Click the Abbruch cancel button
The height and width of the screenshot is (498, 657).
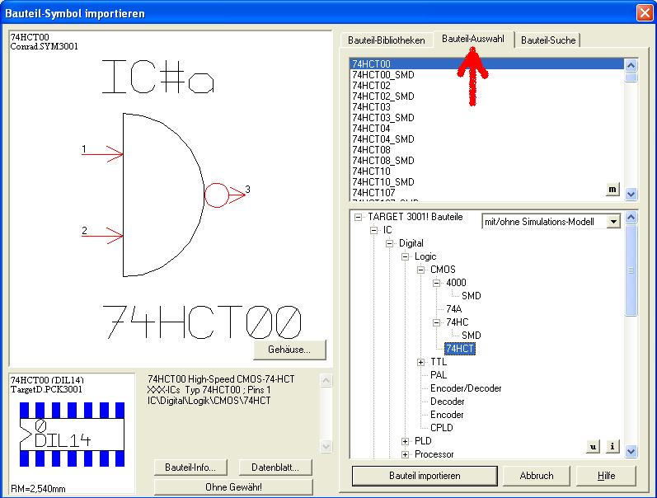point(536,476)
